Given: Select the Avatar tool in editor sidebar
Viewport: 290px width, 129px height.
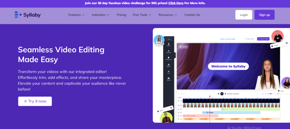Looking at the screenshot, I should 169,45.
